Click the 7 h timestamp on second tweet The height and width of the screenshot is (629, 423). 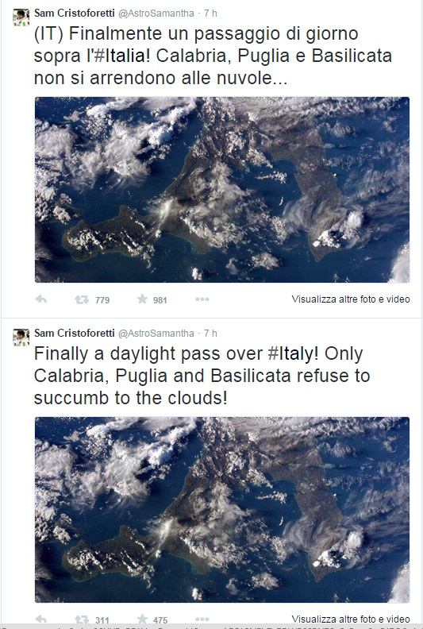coord(210,333)
